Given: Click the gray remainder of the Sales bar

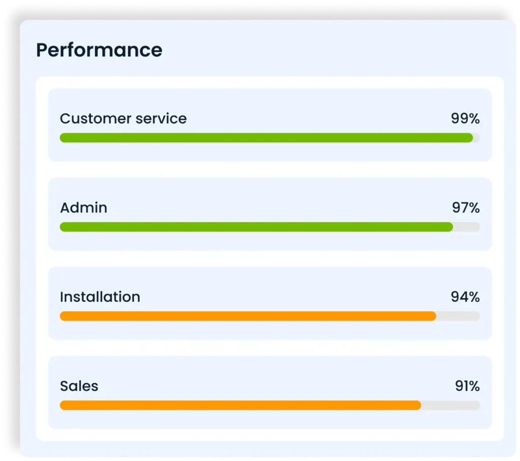Looking at the screenshot, I should click(x=449, y=405).
